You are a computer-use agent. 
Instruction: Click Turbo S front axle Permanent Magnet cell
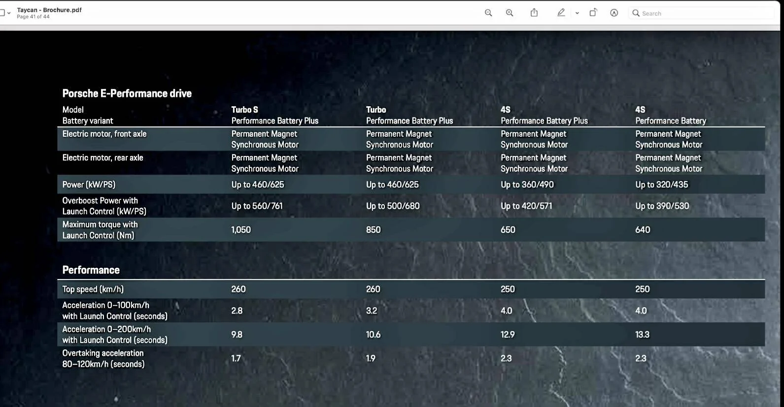pos(265,139)
